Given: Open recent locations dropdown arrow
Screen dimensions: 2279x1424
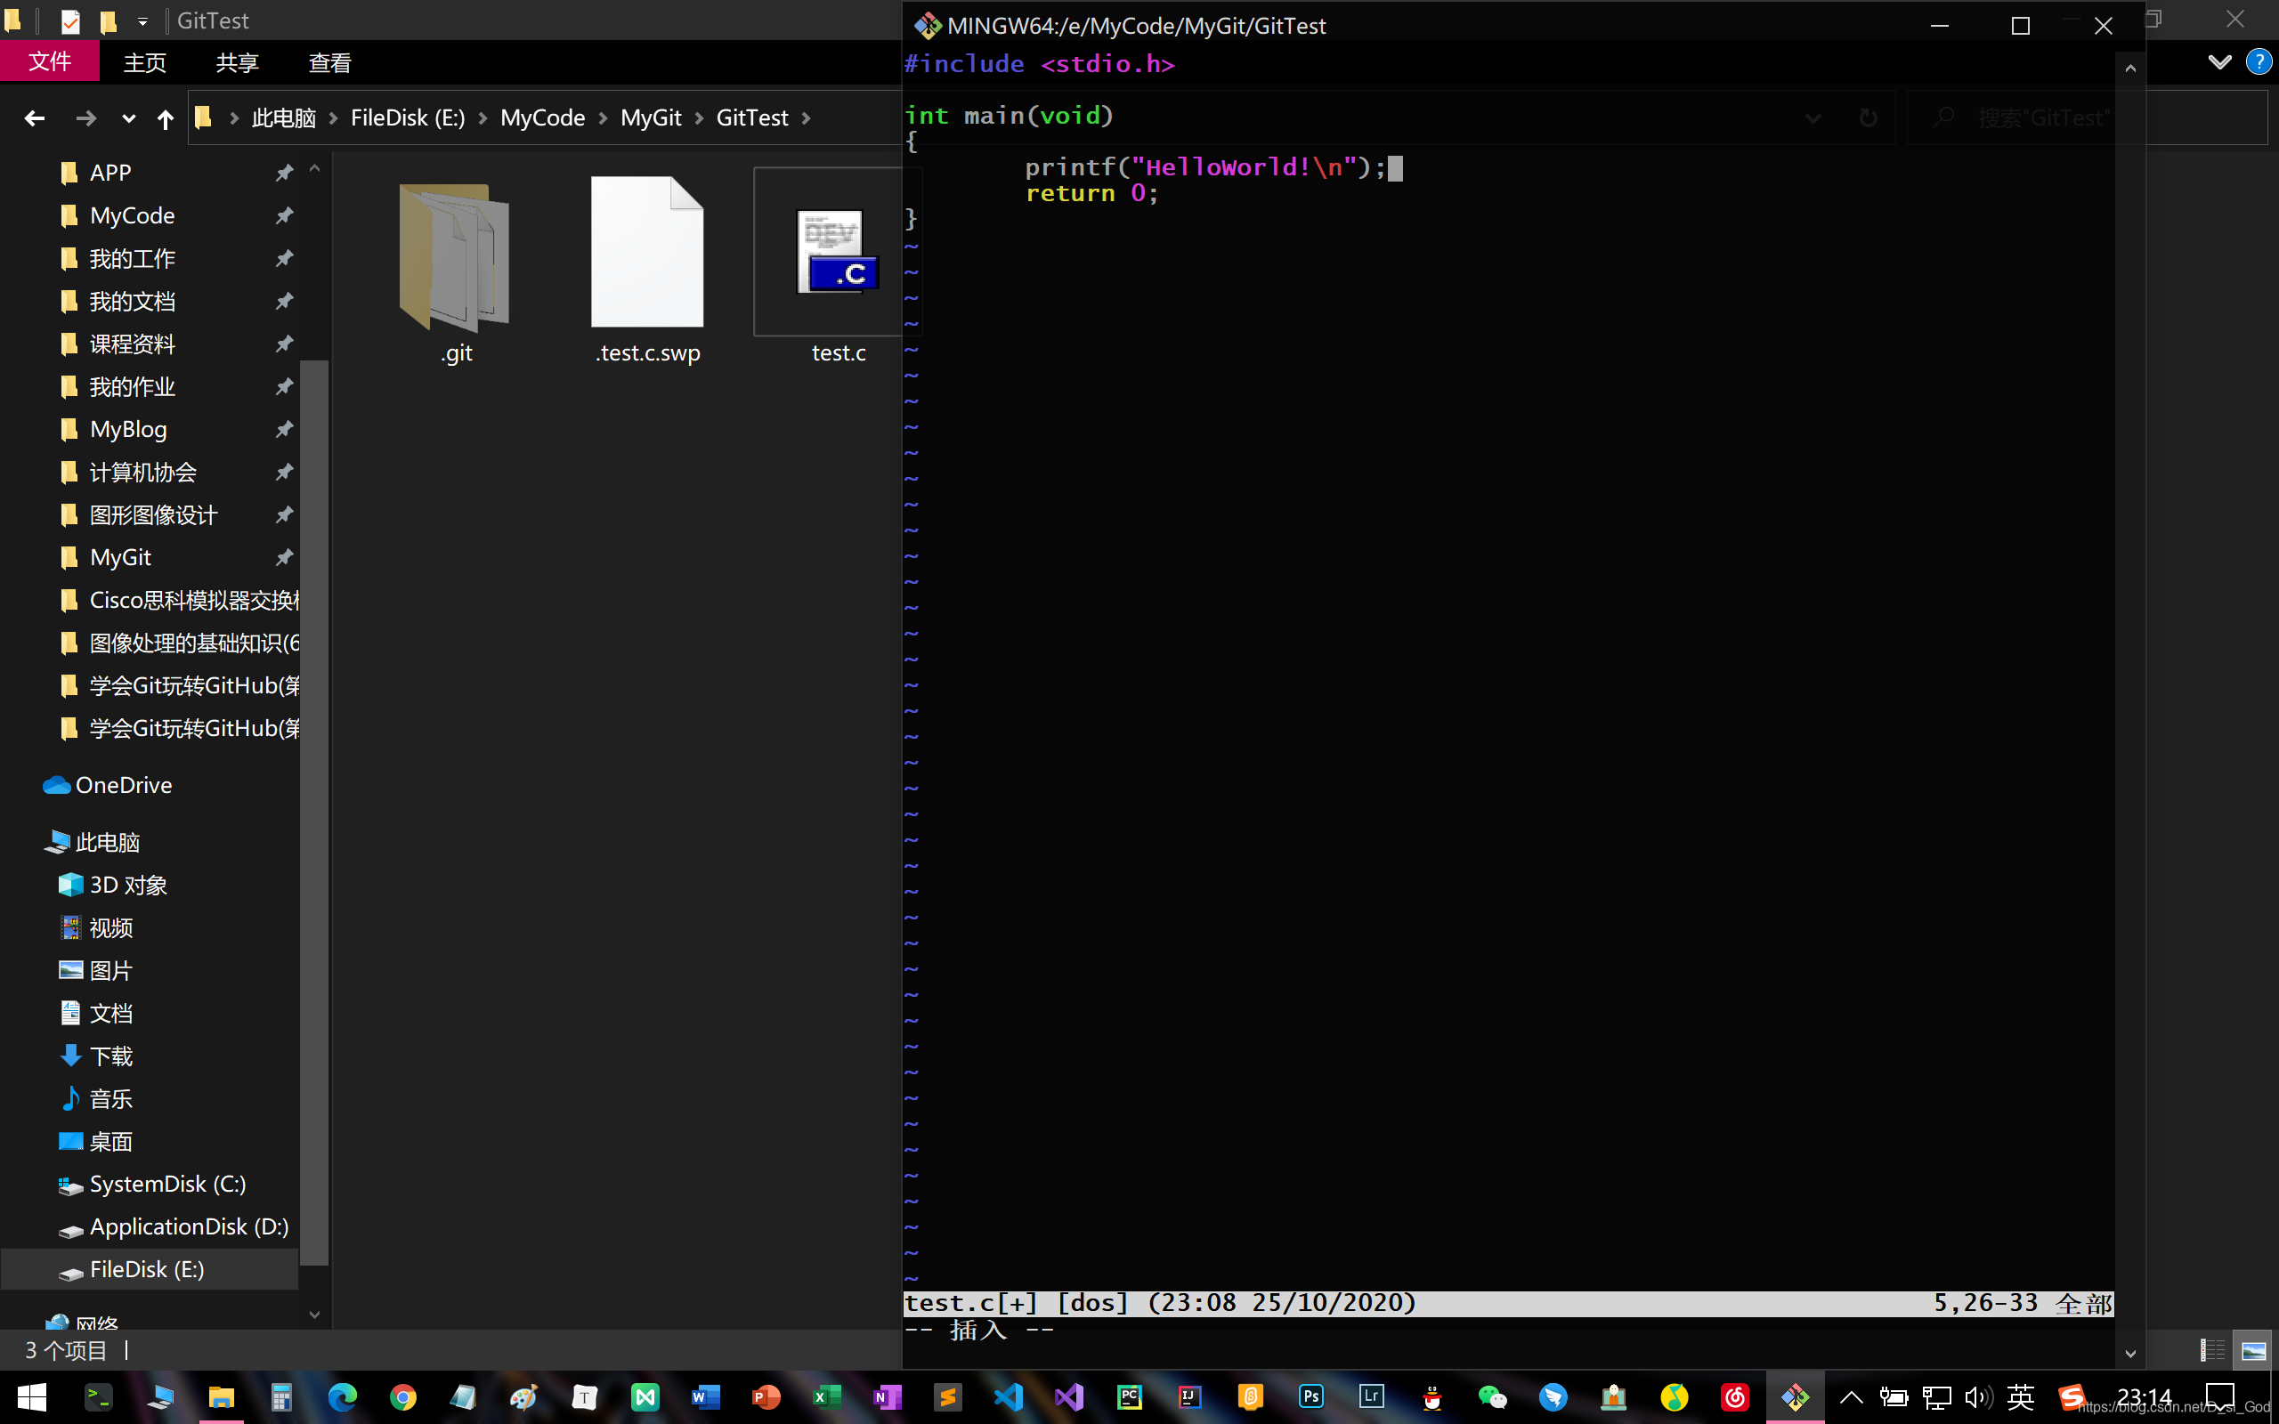Looking at the screenshot, I should pos(129,118).
